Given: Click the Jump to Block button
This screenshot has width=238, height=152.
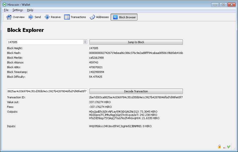Looking at the screenshot, I should tap(136, 42).
